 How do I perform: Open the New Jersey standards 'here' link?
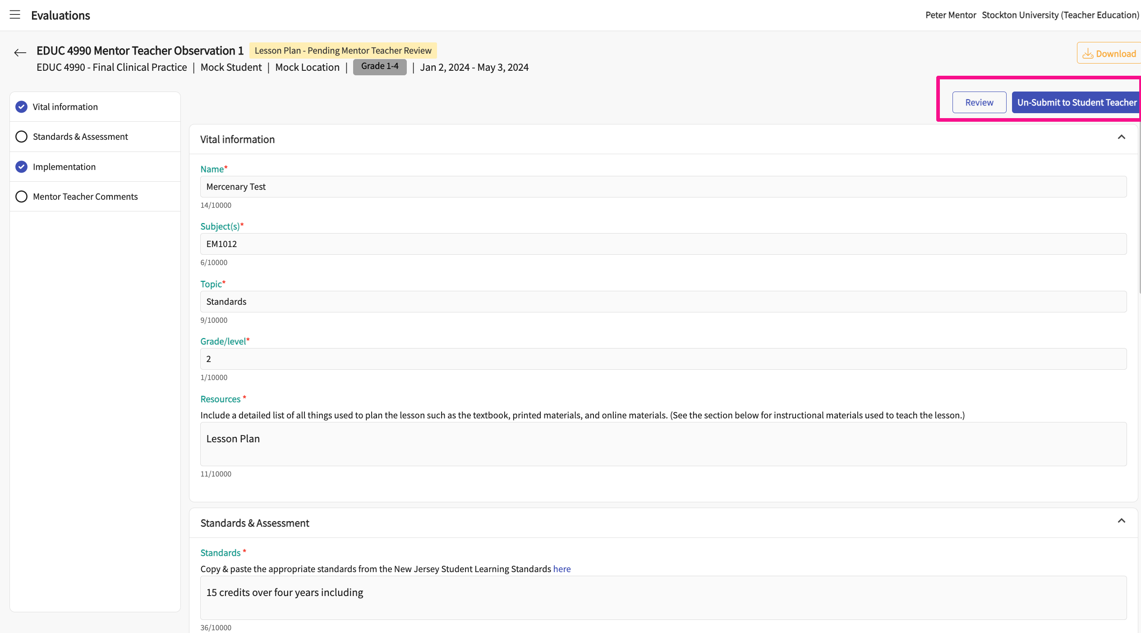[561, 569]
